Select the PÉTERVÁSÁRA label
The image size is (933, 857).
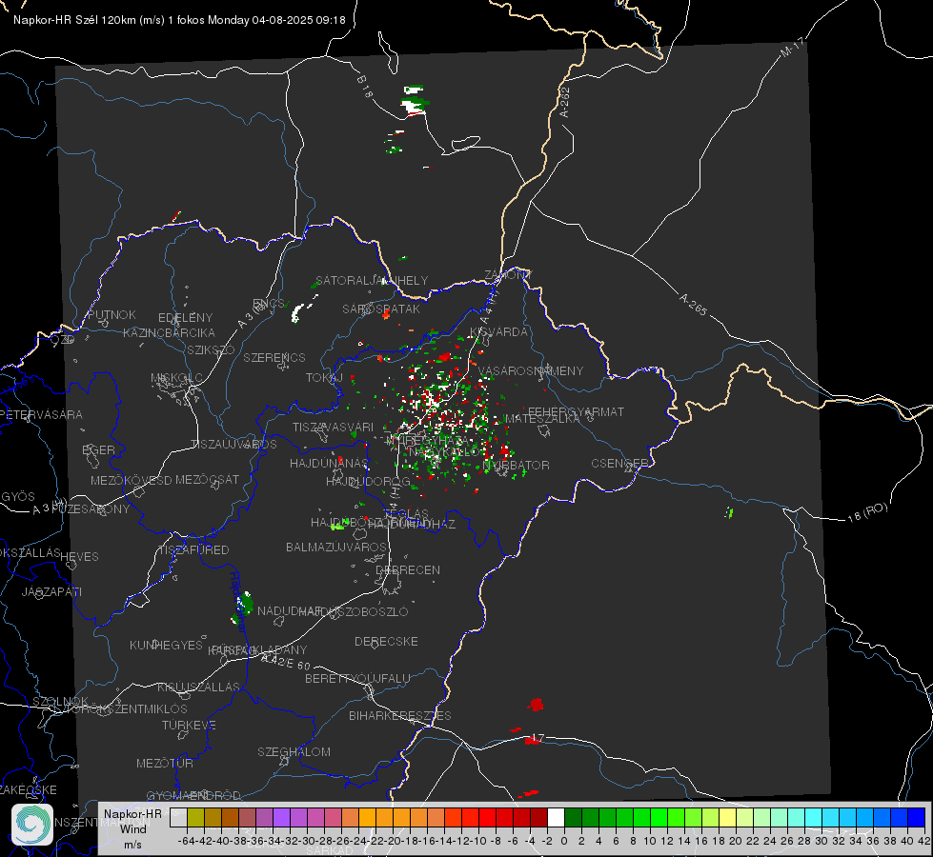pos(41,414)
